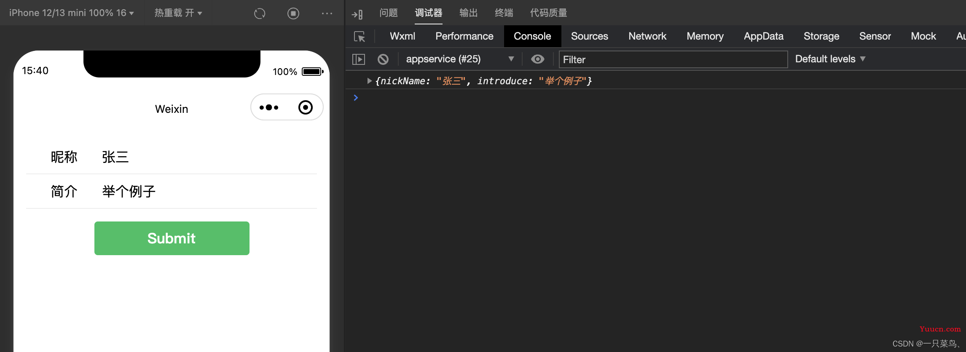This screenshot has width=966, height=352.
Task: Click the dock panel arrow icon
Action: coord(357,14)
